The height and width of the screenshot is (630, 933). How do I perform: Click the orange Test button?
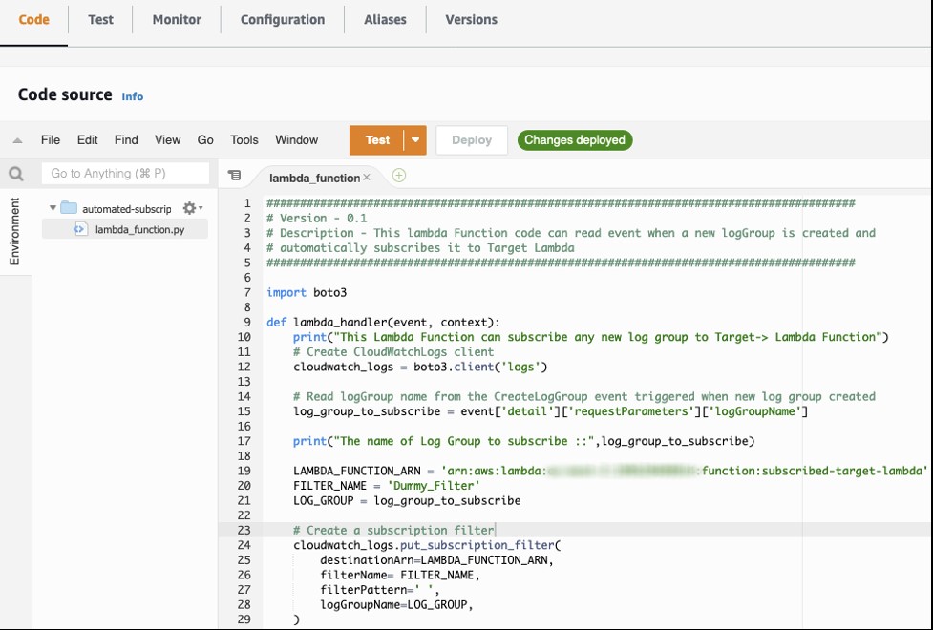tap(376, 140)
